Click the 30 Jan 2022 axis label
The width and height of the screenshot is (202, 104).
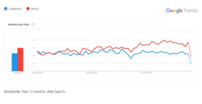[146, 73]
